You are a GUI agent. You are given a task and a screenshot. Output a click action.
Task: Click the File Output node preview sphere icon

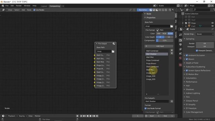114,44
